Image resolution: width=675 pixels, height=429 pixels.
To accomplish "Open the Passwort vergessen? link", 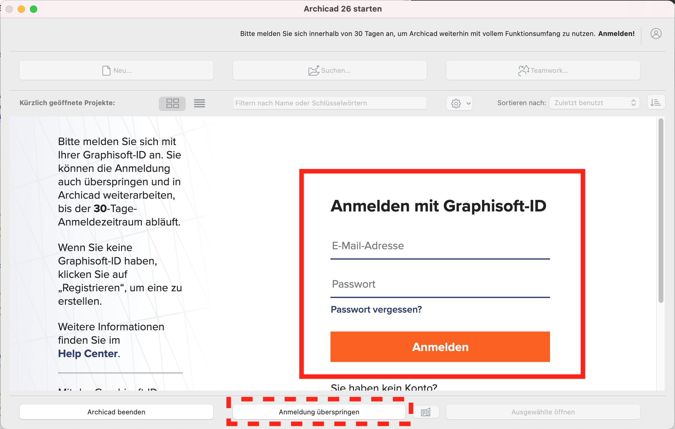I will tap(376, 310).
